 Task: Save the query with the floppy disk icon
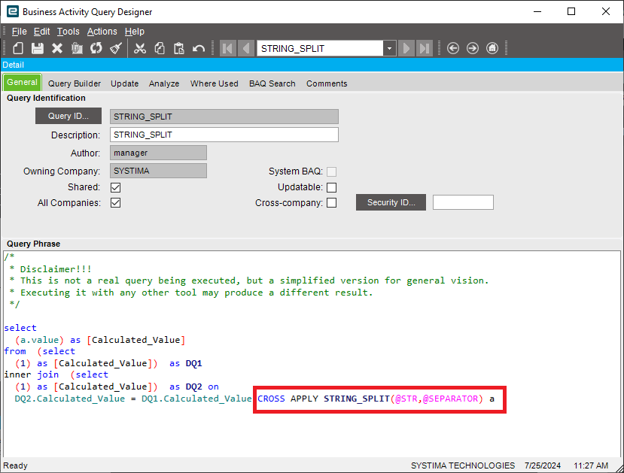[38, 48]
